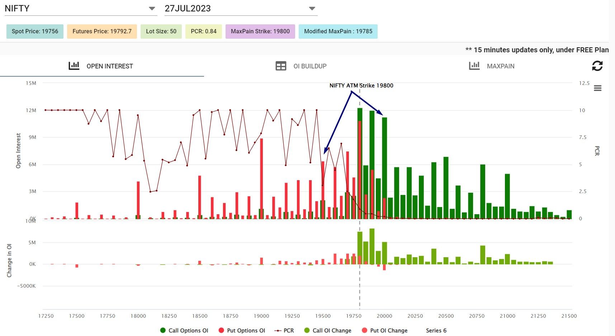Click the 18000 strike axis label

pyautogui.click(x=138, y=316)
